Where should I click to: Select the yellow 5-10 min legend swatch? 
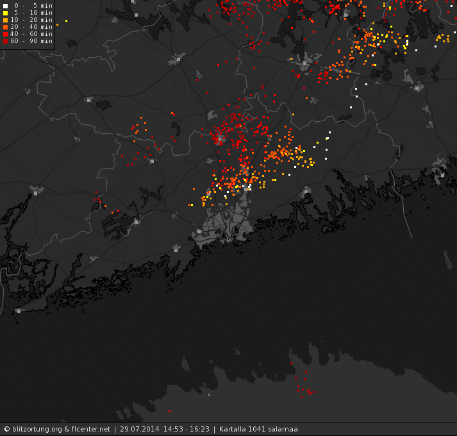(x=5, y=13)
